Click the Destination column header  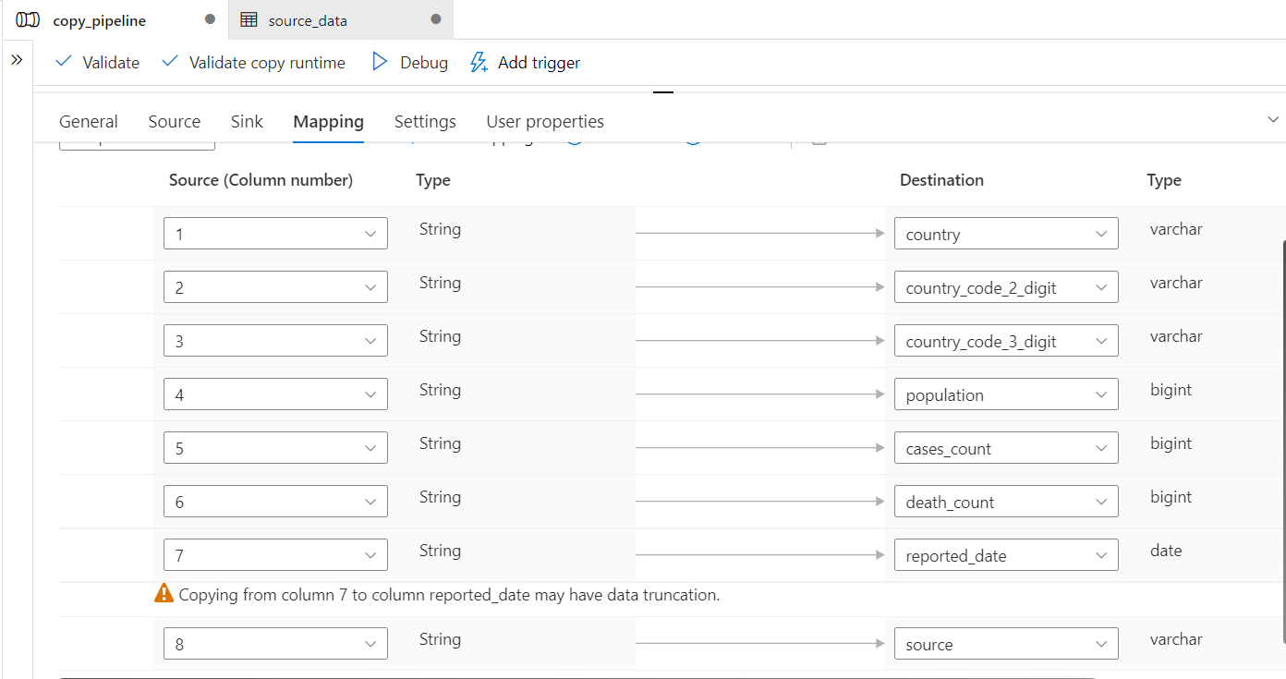click(x=941, y=180)
